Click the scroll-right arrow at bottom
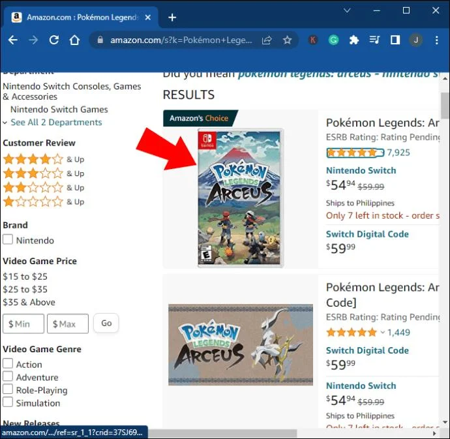Viewport: 450px width, 439px height. click(x=434, y=433)
